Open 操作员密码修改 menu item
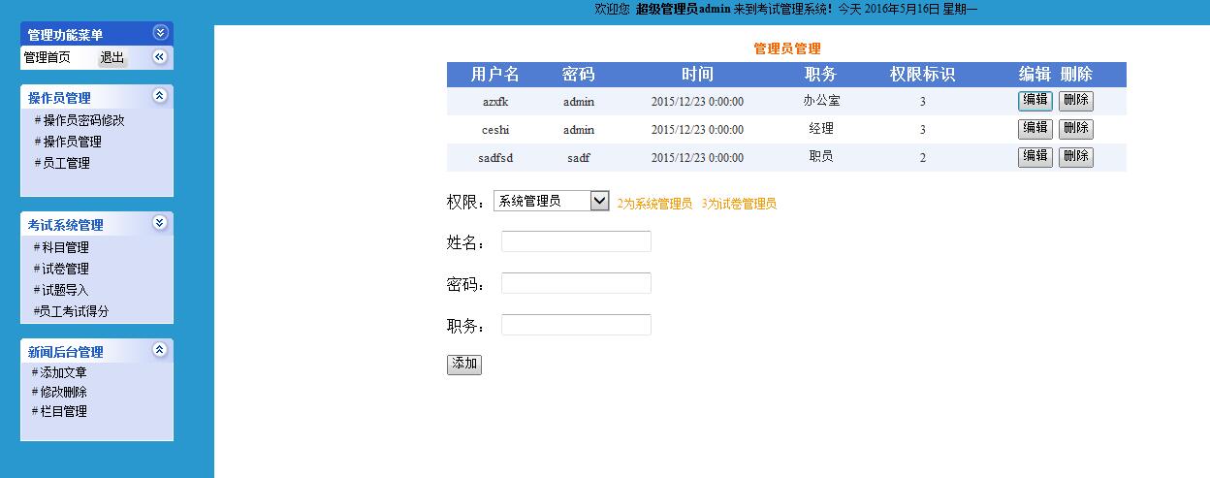This screenshot has width=1210, height=478. pyautogui.click(x=83, y=121)
